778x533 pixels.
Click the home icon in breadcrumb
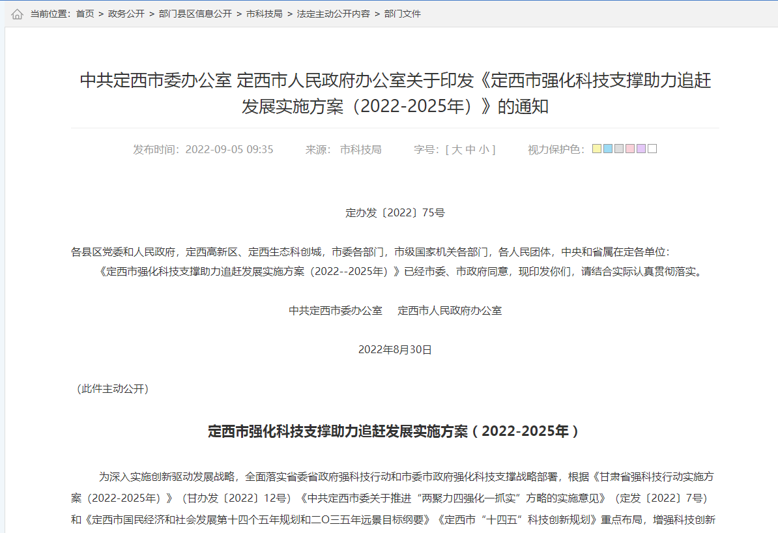click(x=17, y=14)
